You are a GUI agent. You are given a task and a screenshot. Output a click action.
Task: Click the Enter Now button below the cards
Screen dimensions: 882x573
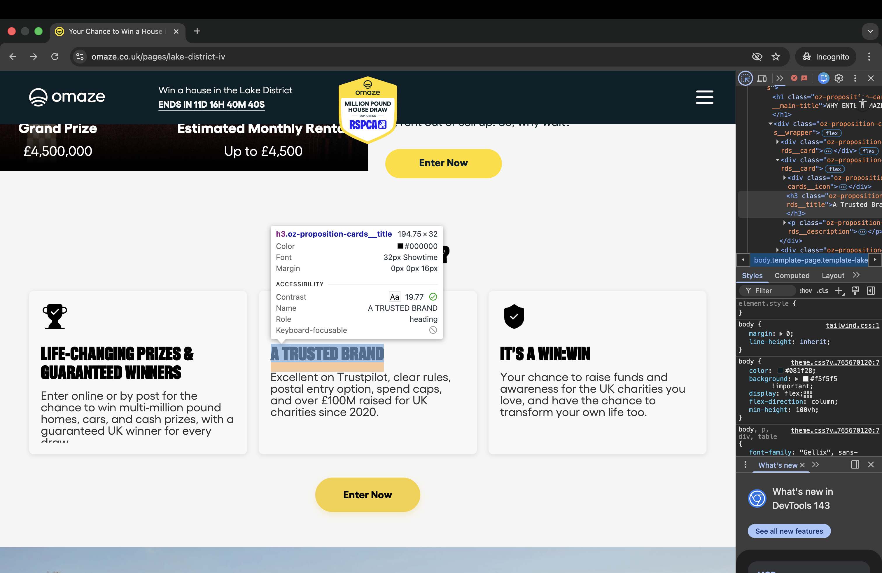coord(367,495)
